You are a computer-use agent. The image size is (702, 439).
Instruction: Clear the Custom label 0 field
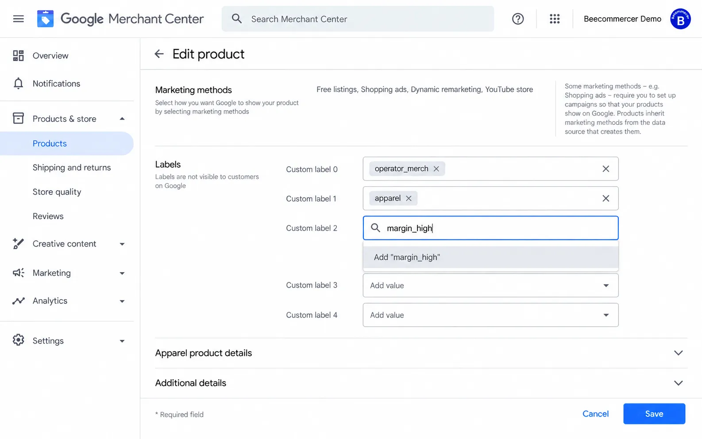pyautogui.click(x=606, y=169)
